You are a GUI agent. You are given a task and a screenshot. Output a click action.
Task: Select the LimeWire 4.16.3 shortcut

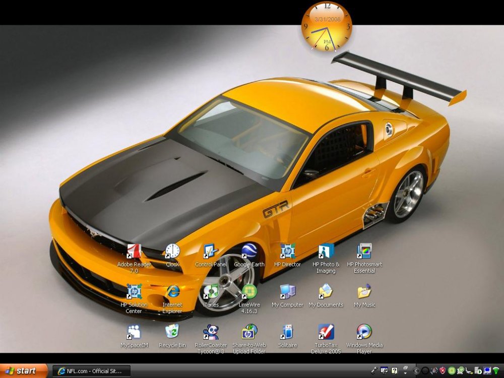[x=249, y=292]
